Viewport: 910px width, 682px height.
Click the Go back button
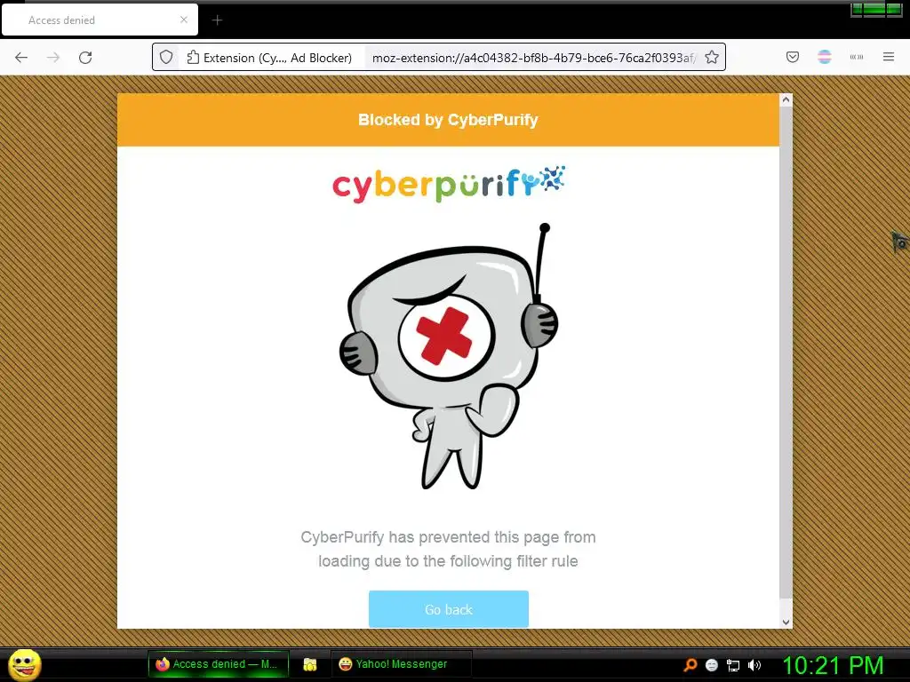(449, 609)
